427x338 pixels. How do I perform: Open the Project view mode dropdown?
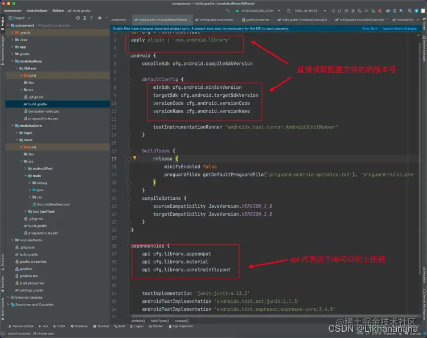(19, 18)
